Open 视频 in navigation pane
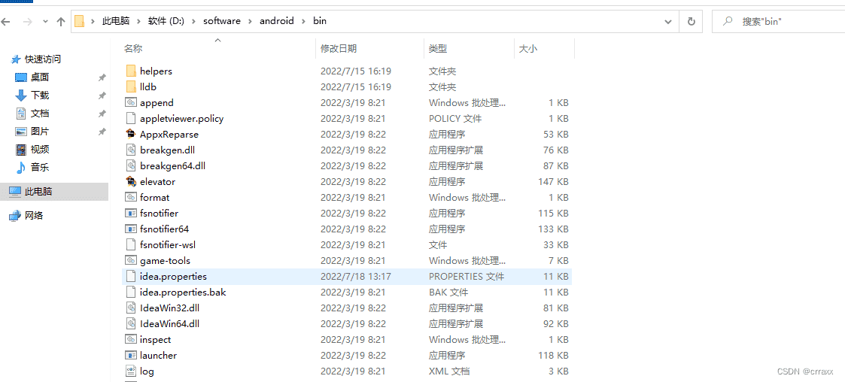The height and width of the screenshot is (382, 845). (x=40, y=150)
